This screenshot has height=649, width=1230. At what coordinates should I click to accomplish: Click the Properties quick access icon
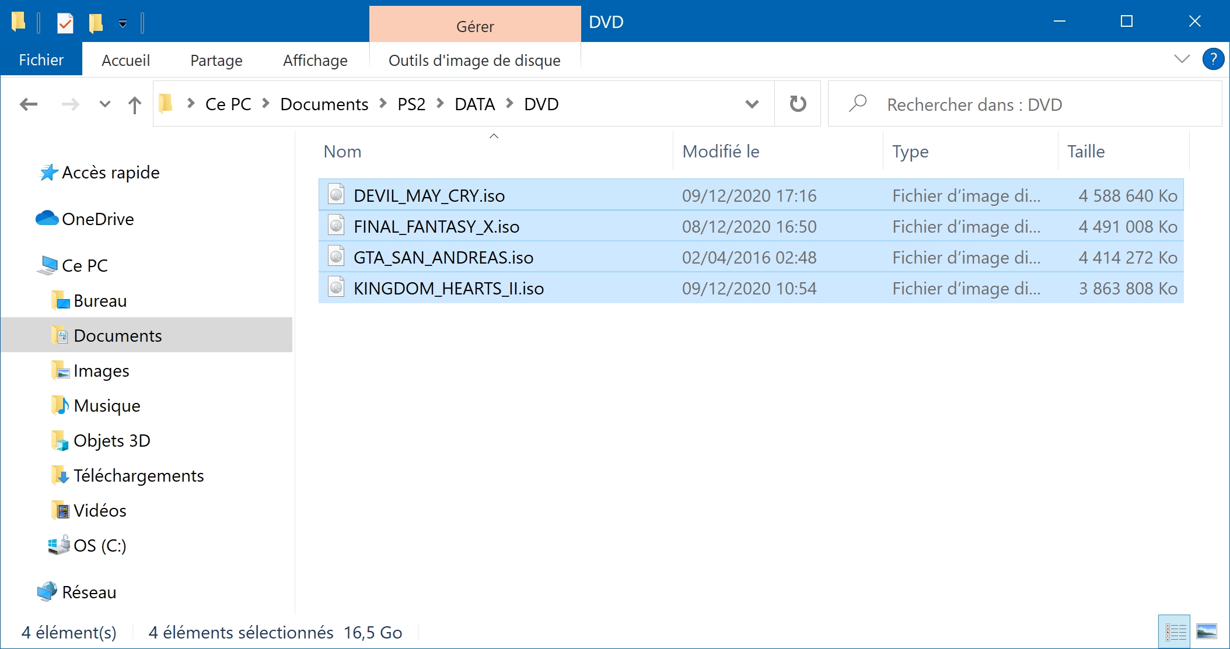65,23
